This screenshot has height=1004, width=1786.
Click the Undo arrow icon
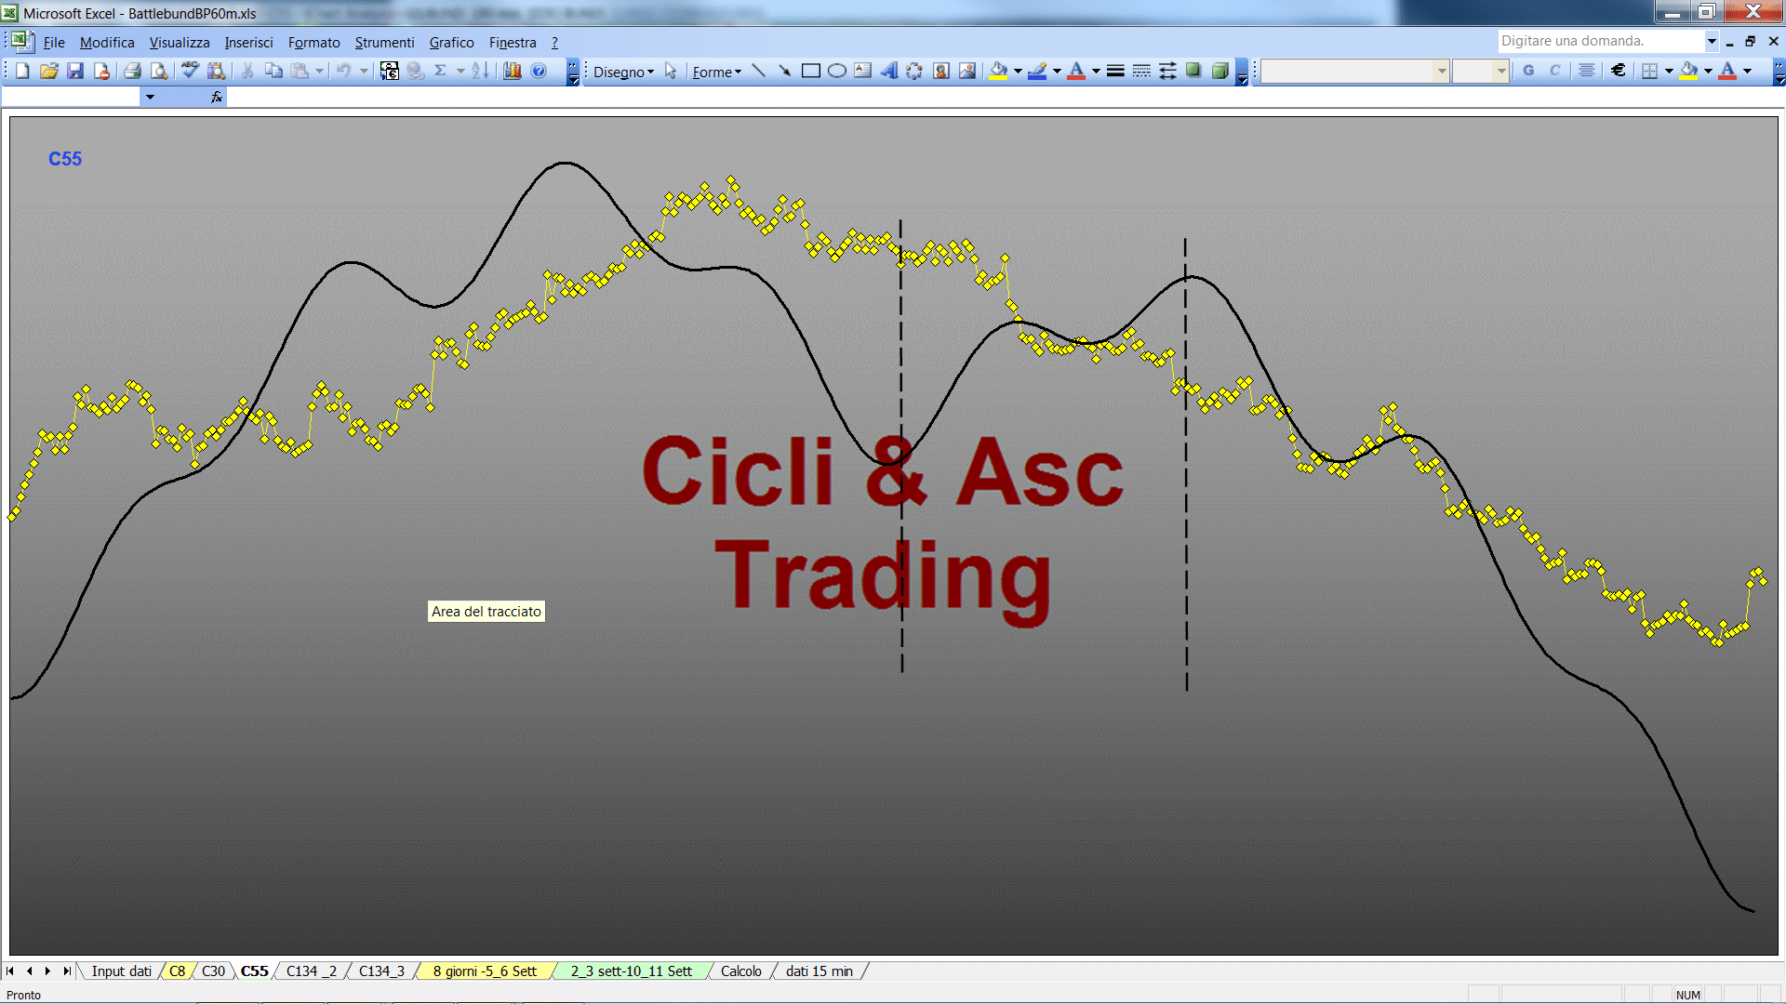click(x=343, y=71)
